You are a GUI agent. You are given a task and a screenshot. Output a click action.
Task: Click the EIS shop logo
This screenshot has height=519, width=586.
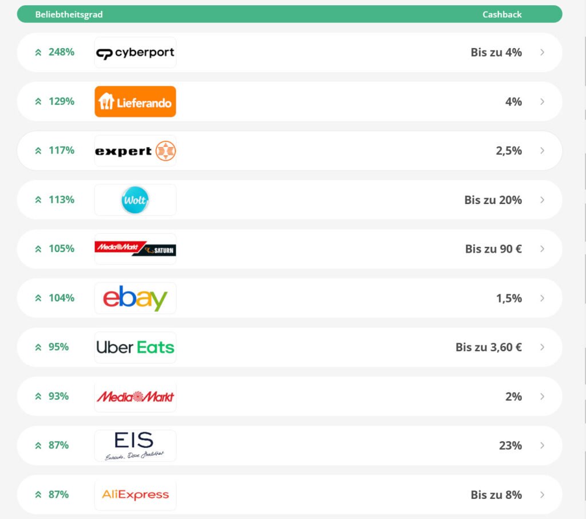135,446
